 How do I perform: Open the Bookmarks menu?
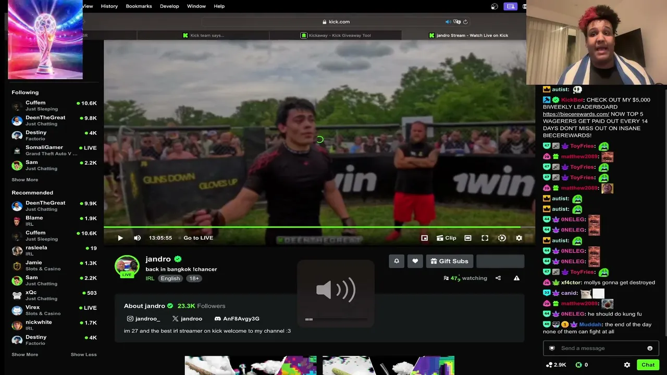pyautogui.click(x=139, y=6)
